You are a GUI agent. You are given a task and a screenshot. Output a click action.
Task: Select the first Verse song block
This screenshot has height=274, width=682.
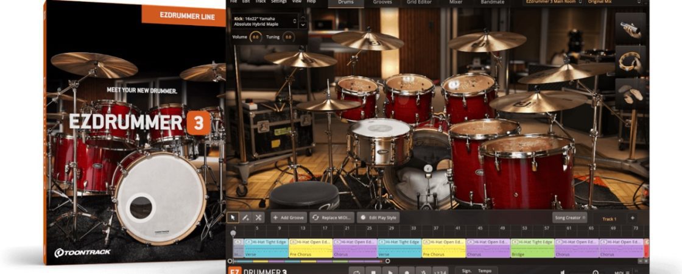[x=266, y=248]
